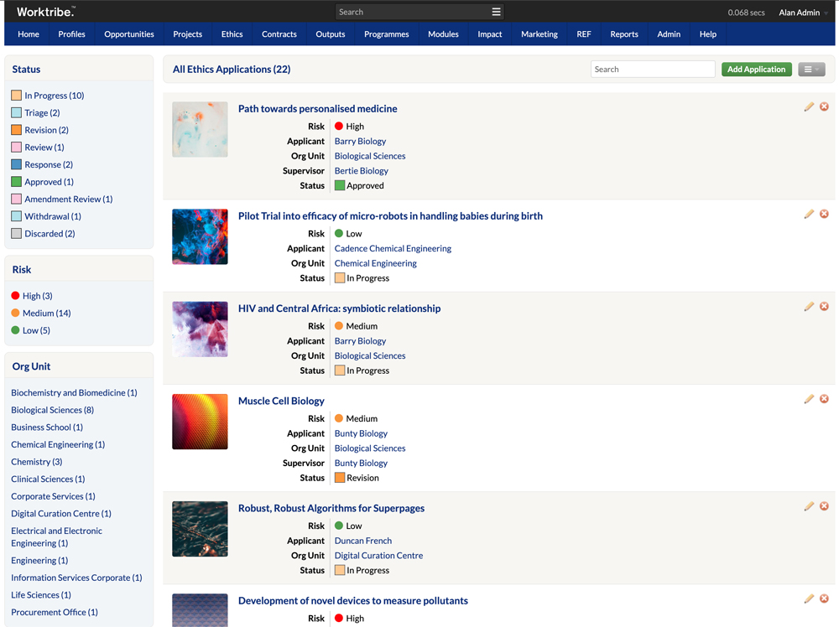The width and height of the screenshot is (839, 627).
Task: Focus the ethics applications search field
Action: (653, 70)
